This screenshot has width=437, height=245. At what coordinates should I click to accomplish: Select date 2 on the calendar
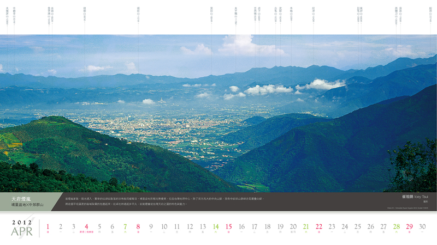point(61,226)
